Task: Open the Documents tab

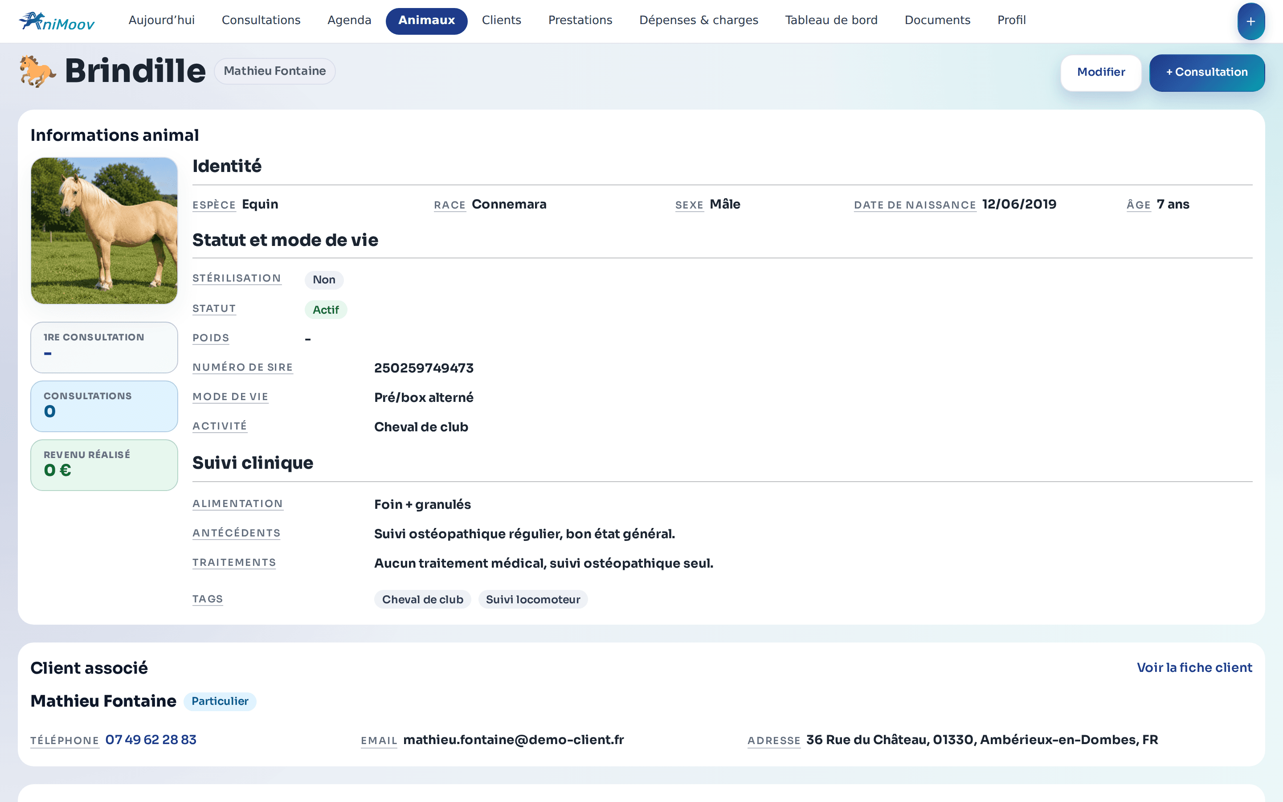Action: [937, 20]
